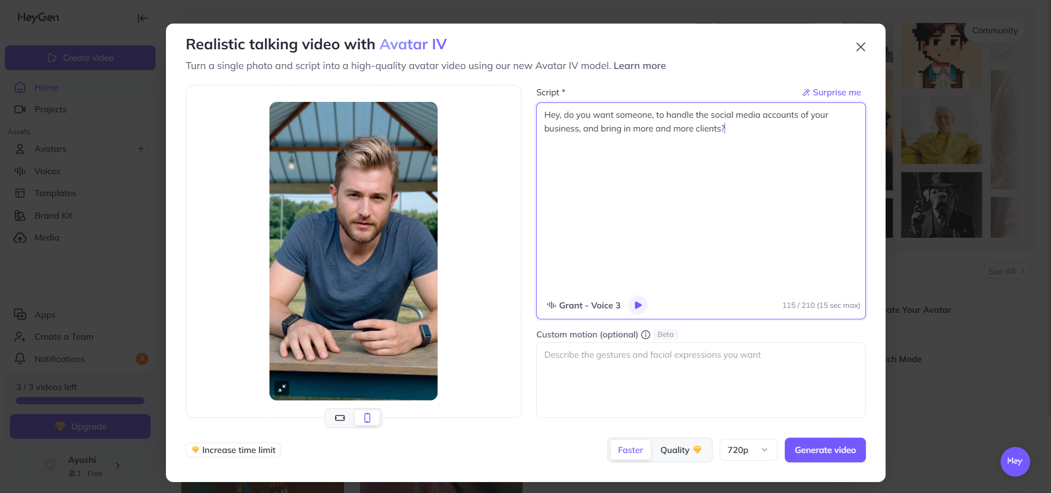Select the Quality generation mode
This screenshot has width=1051, height=493.
click(x=681, y=450)
